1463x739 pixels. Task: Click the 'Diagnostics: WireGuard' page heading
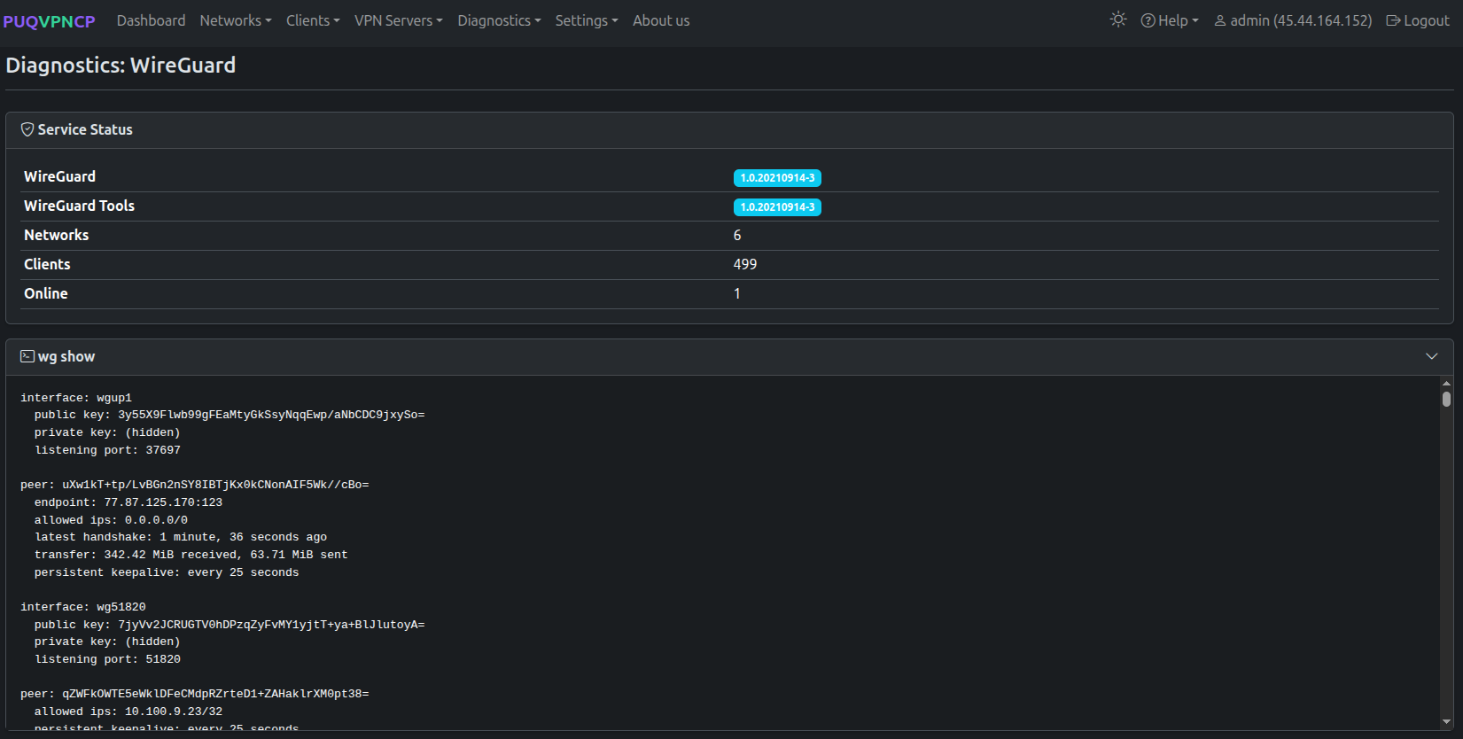pos(121,65)
